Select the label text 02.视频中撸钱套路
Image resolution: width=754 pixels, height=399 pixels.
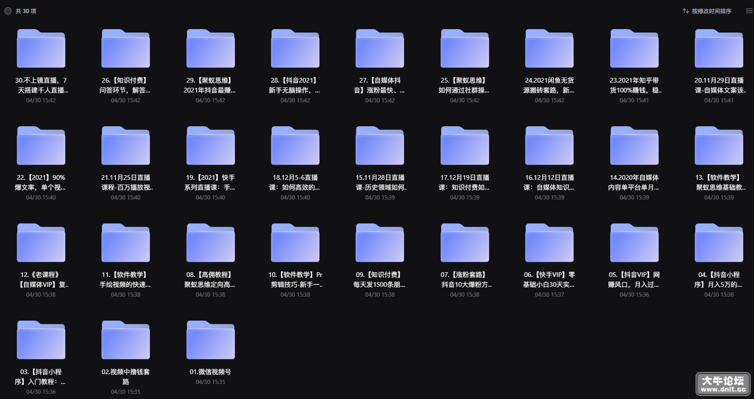pos(125,376)
